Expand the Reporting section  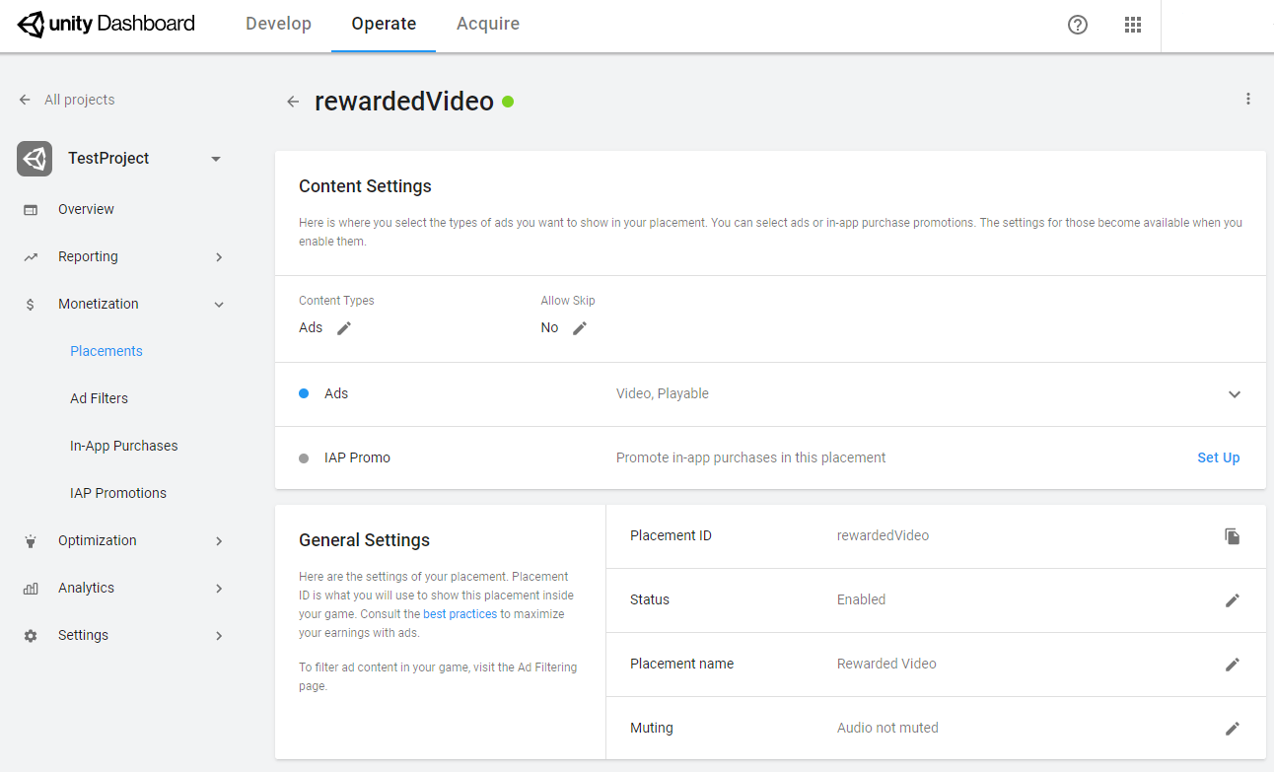[x=219, y=257]
